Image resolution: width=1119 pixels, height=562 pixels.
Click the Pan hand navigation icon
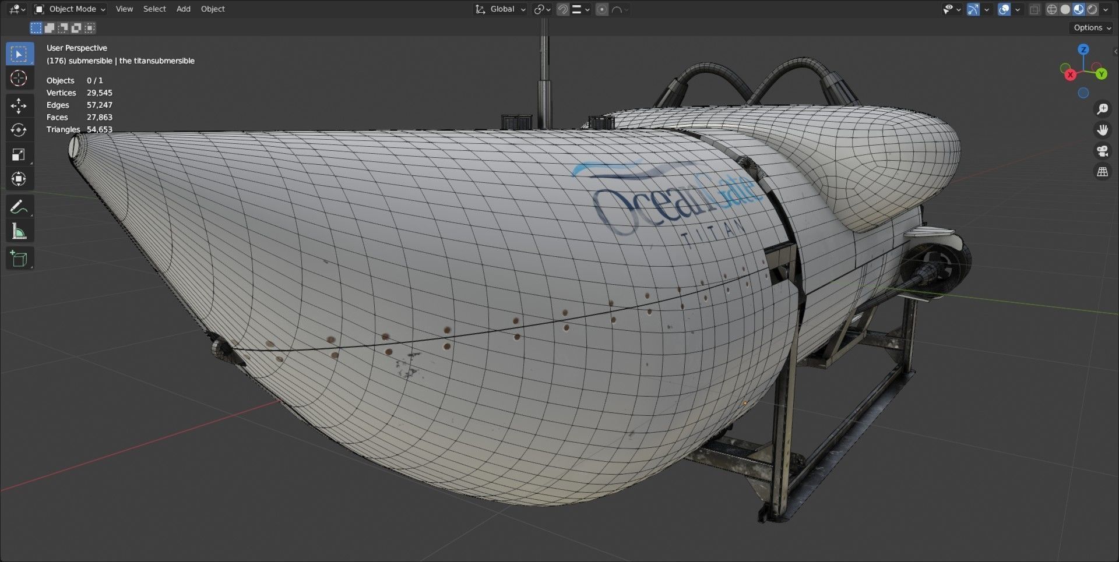[x=1102, y=130]
